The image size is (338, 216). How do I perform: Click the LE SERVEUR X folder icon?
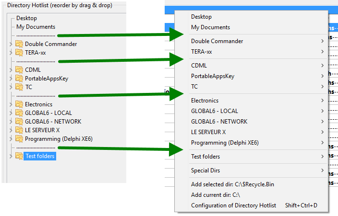(x=19, y=130)
